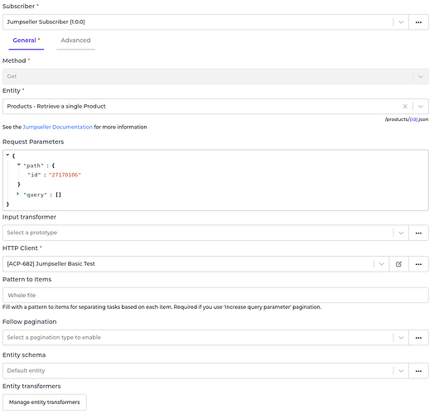This screenshot has width=434, height=414.
Task: Expand the Entity schema dropdown
Action: coord(401,371)
